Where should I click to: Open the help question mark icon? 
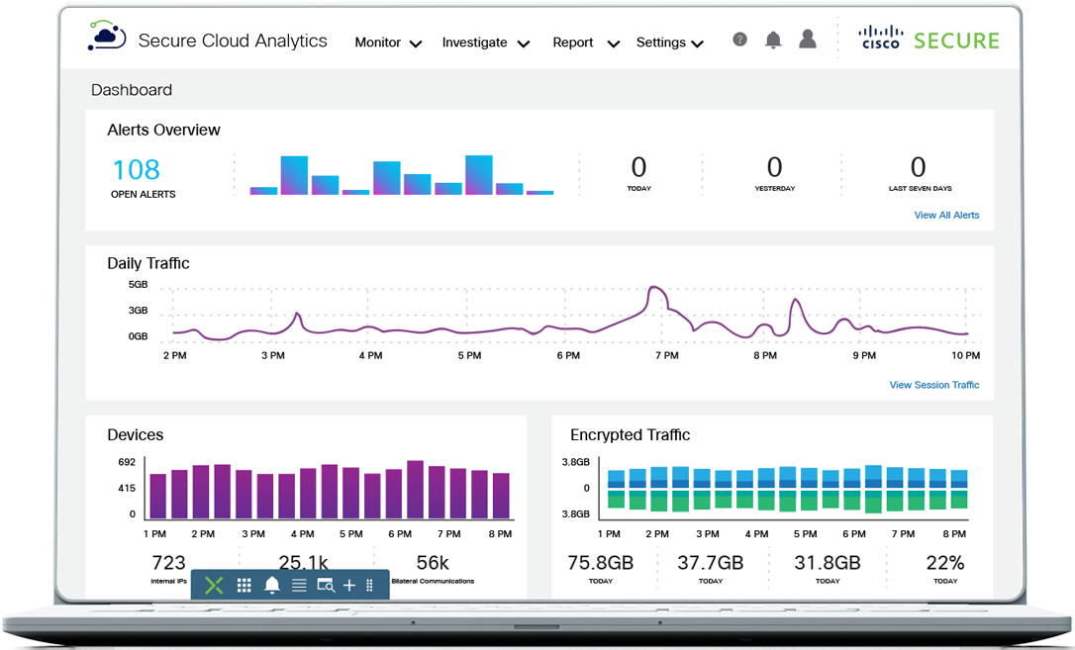click(739, 40)
